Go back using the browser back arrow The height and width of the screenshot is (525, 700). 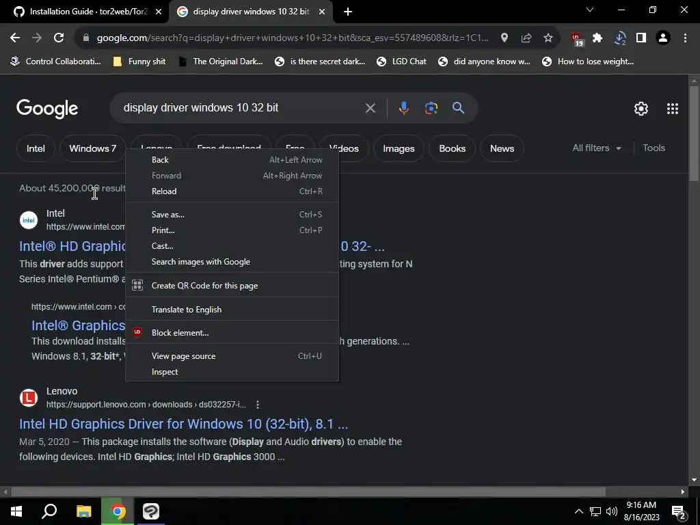[15, 38]
